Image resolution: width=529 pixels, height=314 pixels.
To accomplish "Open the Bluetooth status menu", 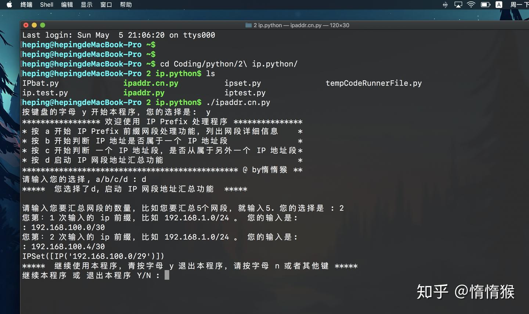I will pyautogui.click(x=445, y=5).
